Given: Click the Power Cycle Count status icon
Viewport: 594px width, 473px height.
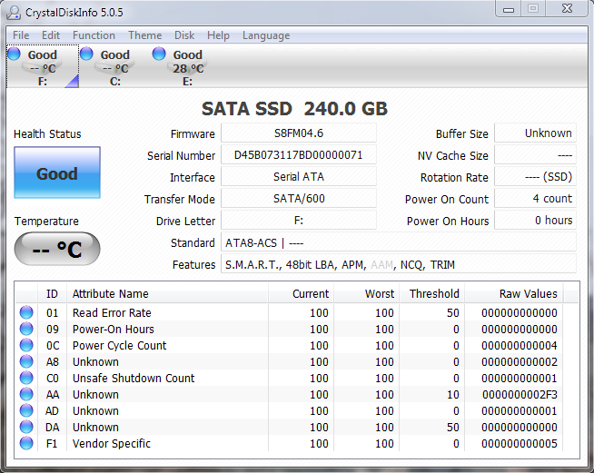Looking at the screenshot, I should coord(26,346).
